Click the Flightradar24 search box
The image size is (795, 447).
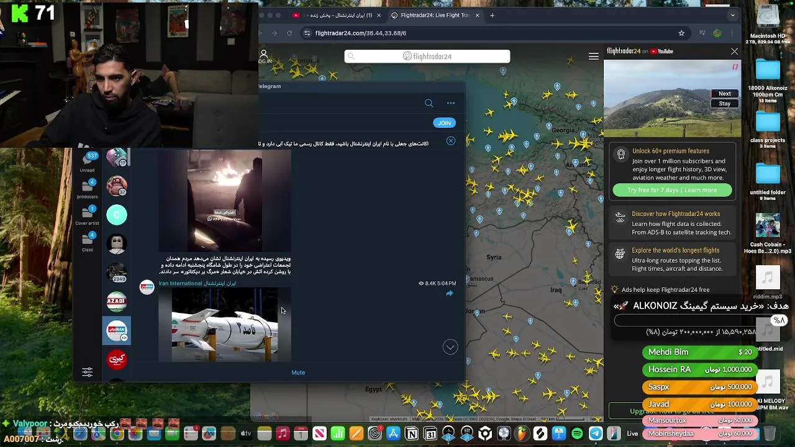point(427,56)
